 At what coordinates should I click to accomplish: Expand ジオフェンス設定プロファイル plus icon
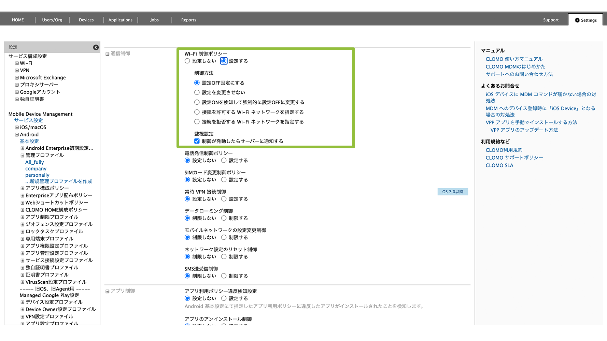click(x=23, y=224)
